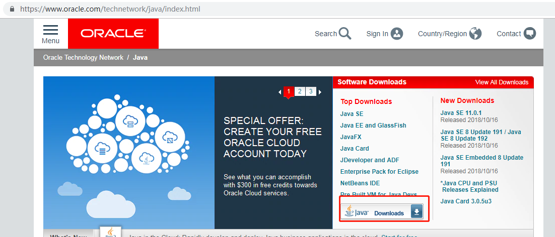555x237 pixels.
Task: Click the Sign In text
Action: (x=377, y=34)
